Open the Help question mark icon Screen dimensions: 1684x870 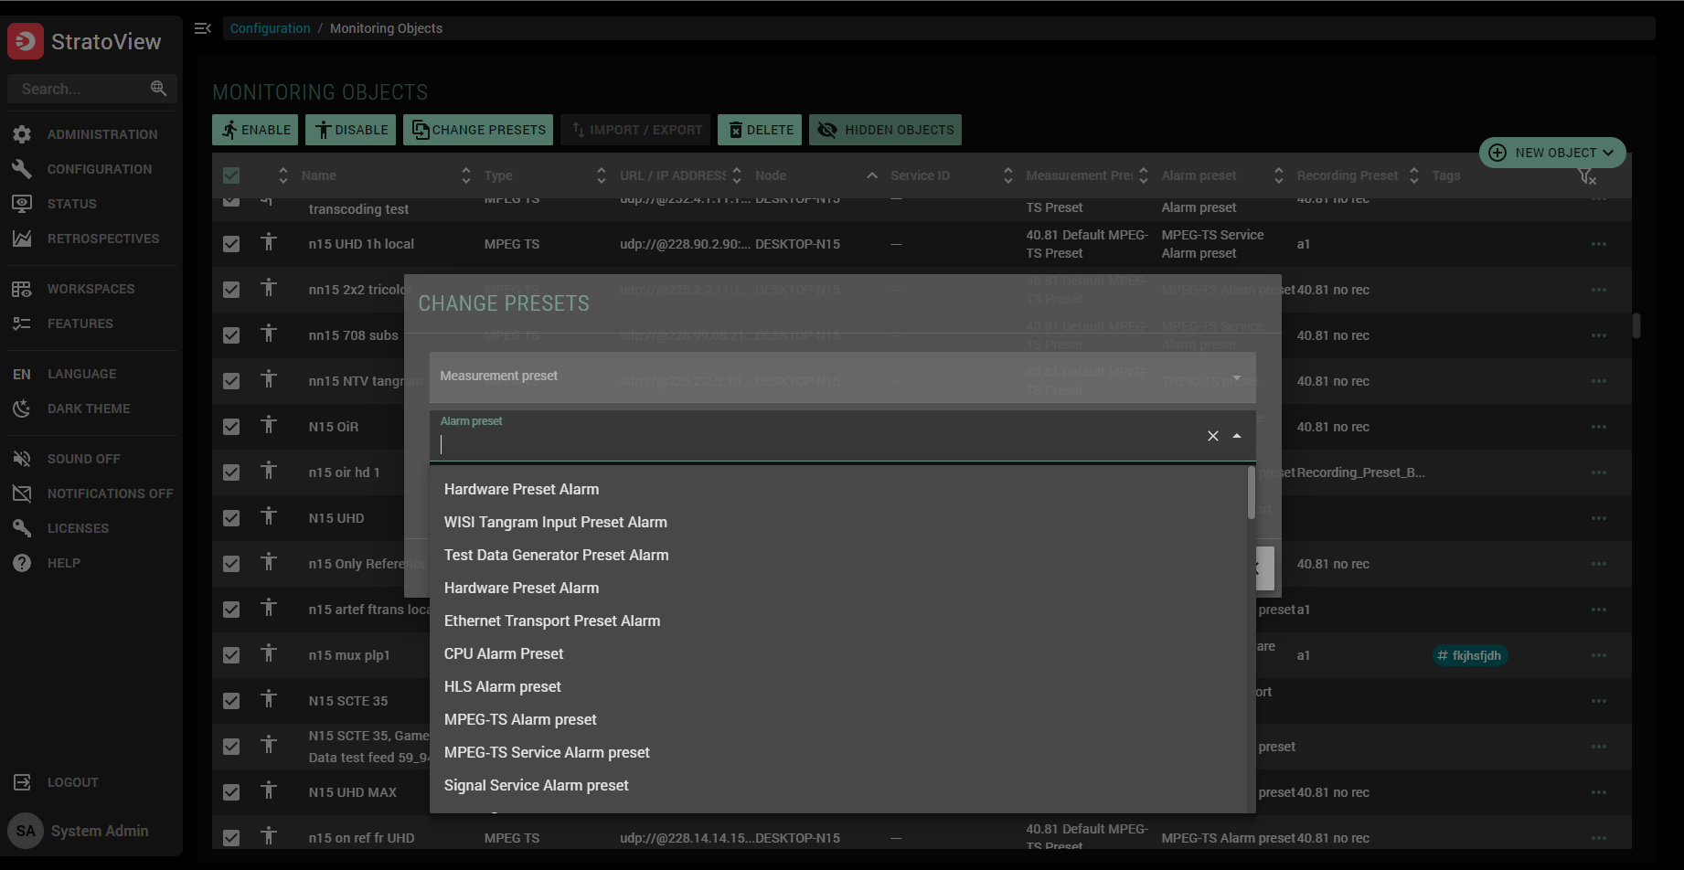[22, 563]
